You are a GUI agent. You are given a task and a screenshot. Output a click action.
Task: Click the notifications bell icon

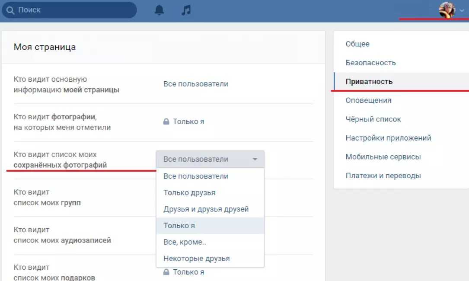tap(159, 10)
